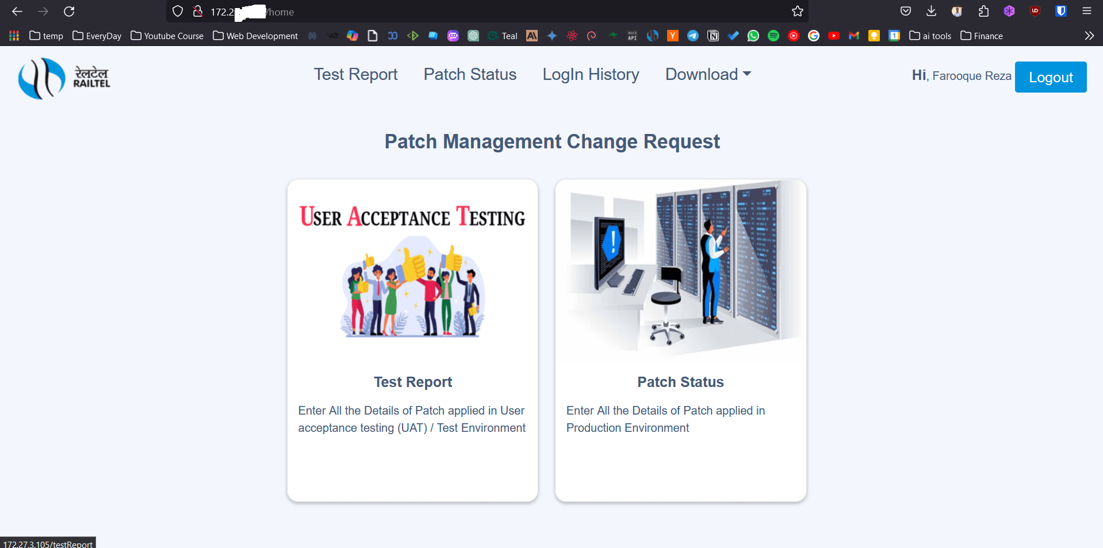Click the RailTel logo
The height and width of the screenshot is (548, 1103).
64,78
